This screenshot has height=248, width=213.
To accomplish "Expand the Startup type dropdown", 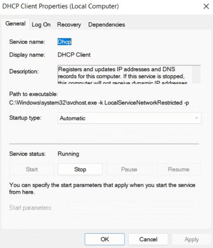I will click(129, 118).
